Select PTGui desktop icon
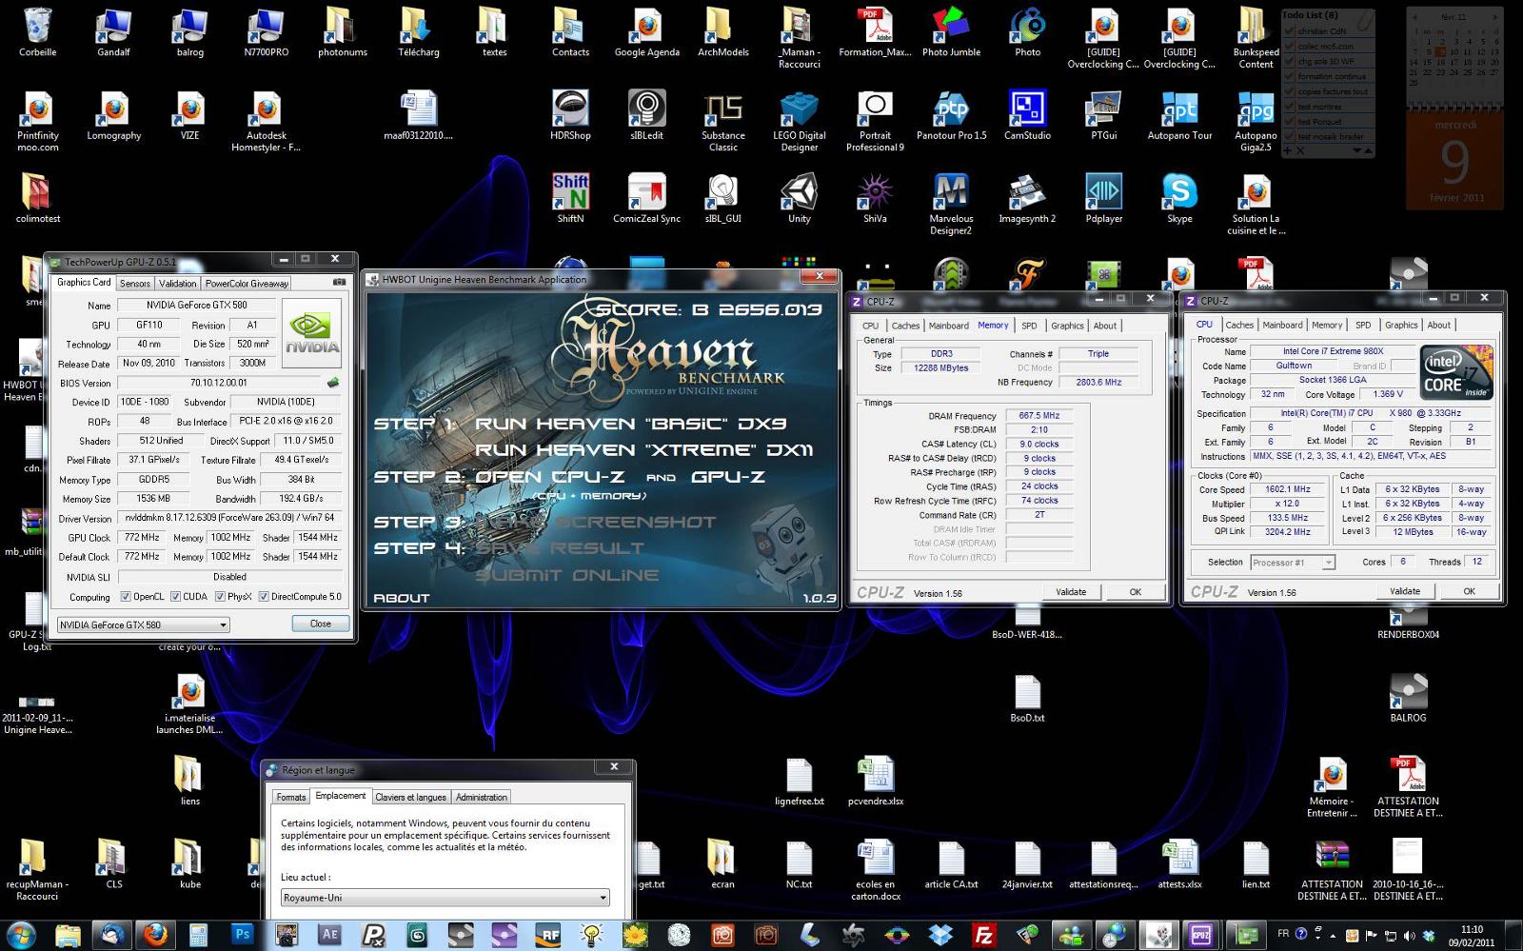 1103,116
